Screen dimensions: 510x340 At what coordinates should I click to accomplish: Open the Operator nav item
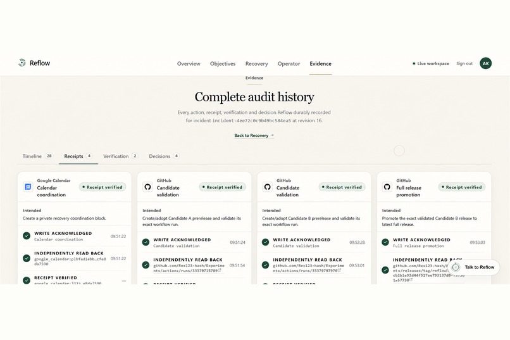pos(289,64)
